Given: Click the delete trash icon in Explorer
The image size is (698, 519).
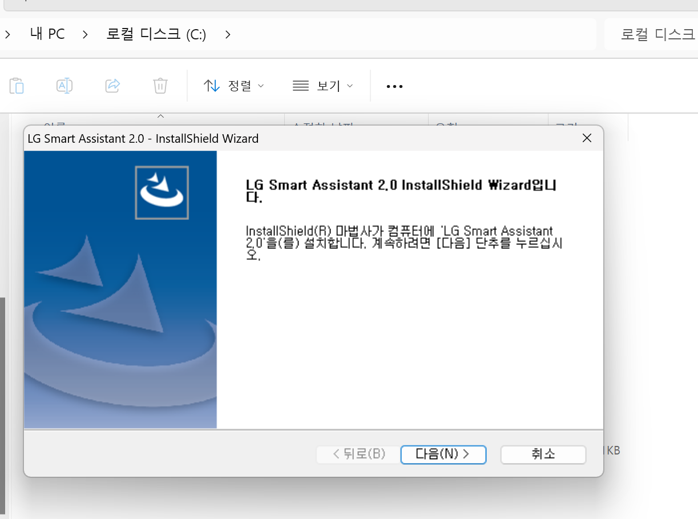Looking at the screenshot, I should pos(160,86).
